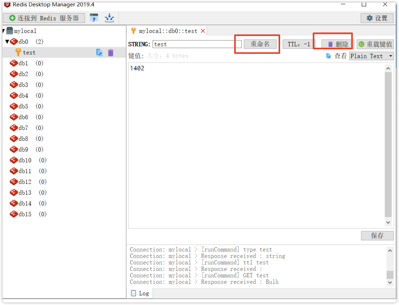The image size is (399, 305).
Task: Select the db5 database icon
Action: [x=14, y=106]
